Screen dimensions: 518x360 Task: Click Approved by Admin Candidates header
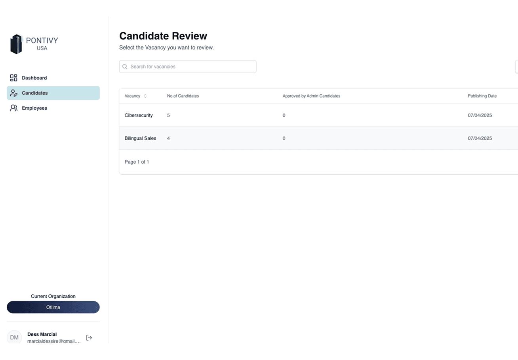pos(311,96)
